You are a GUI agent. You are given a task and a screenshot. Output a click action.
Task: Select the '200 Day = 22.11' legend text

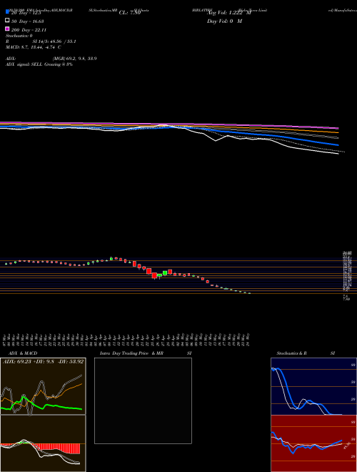pos(29,30)
